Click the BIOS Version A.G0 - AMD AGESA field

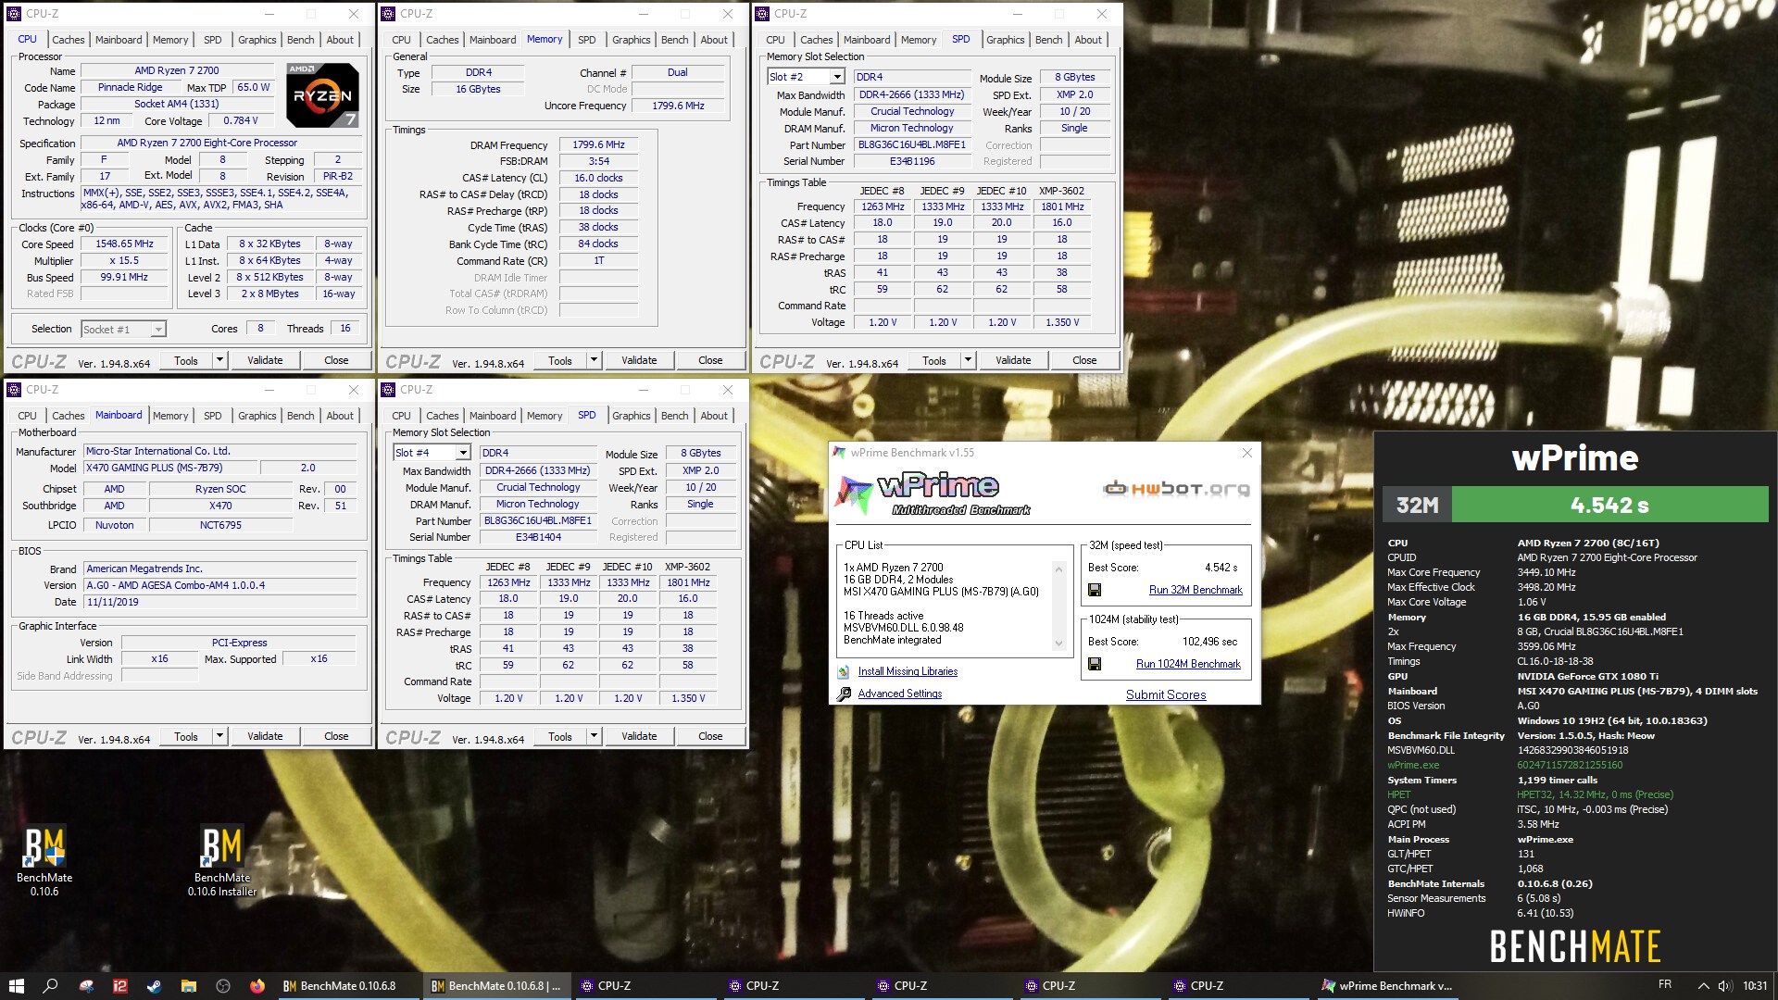(x=219, y=585)
